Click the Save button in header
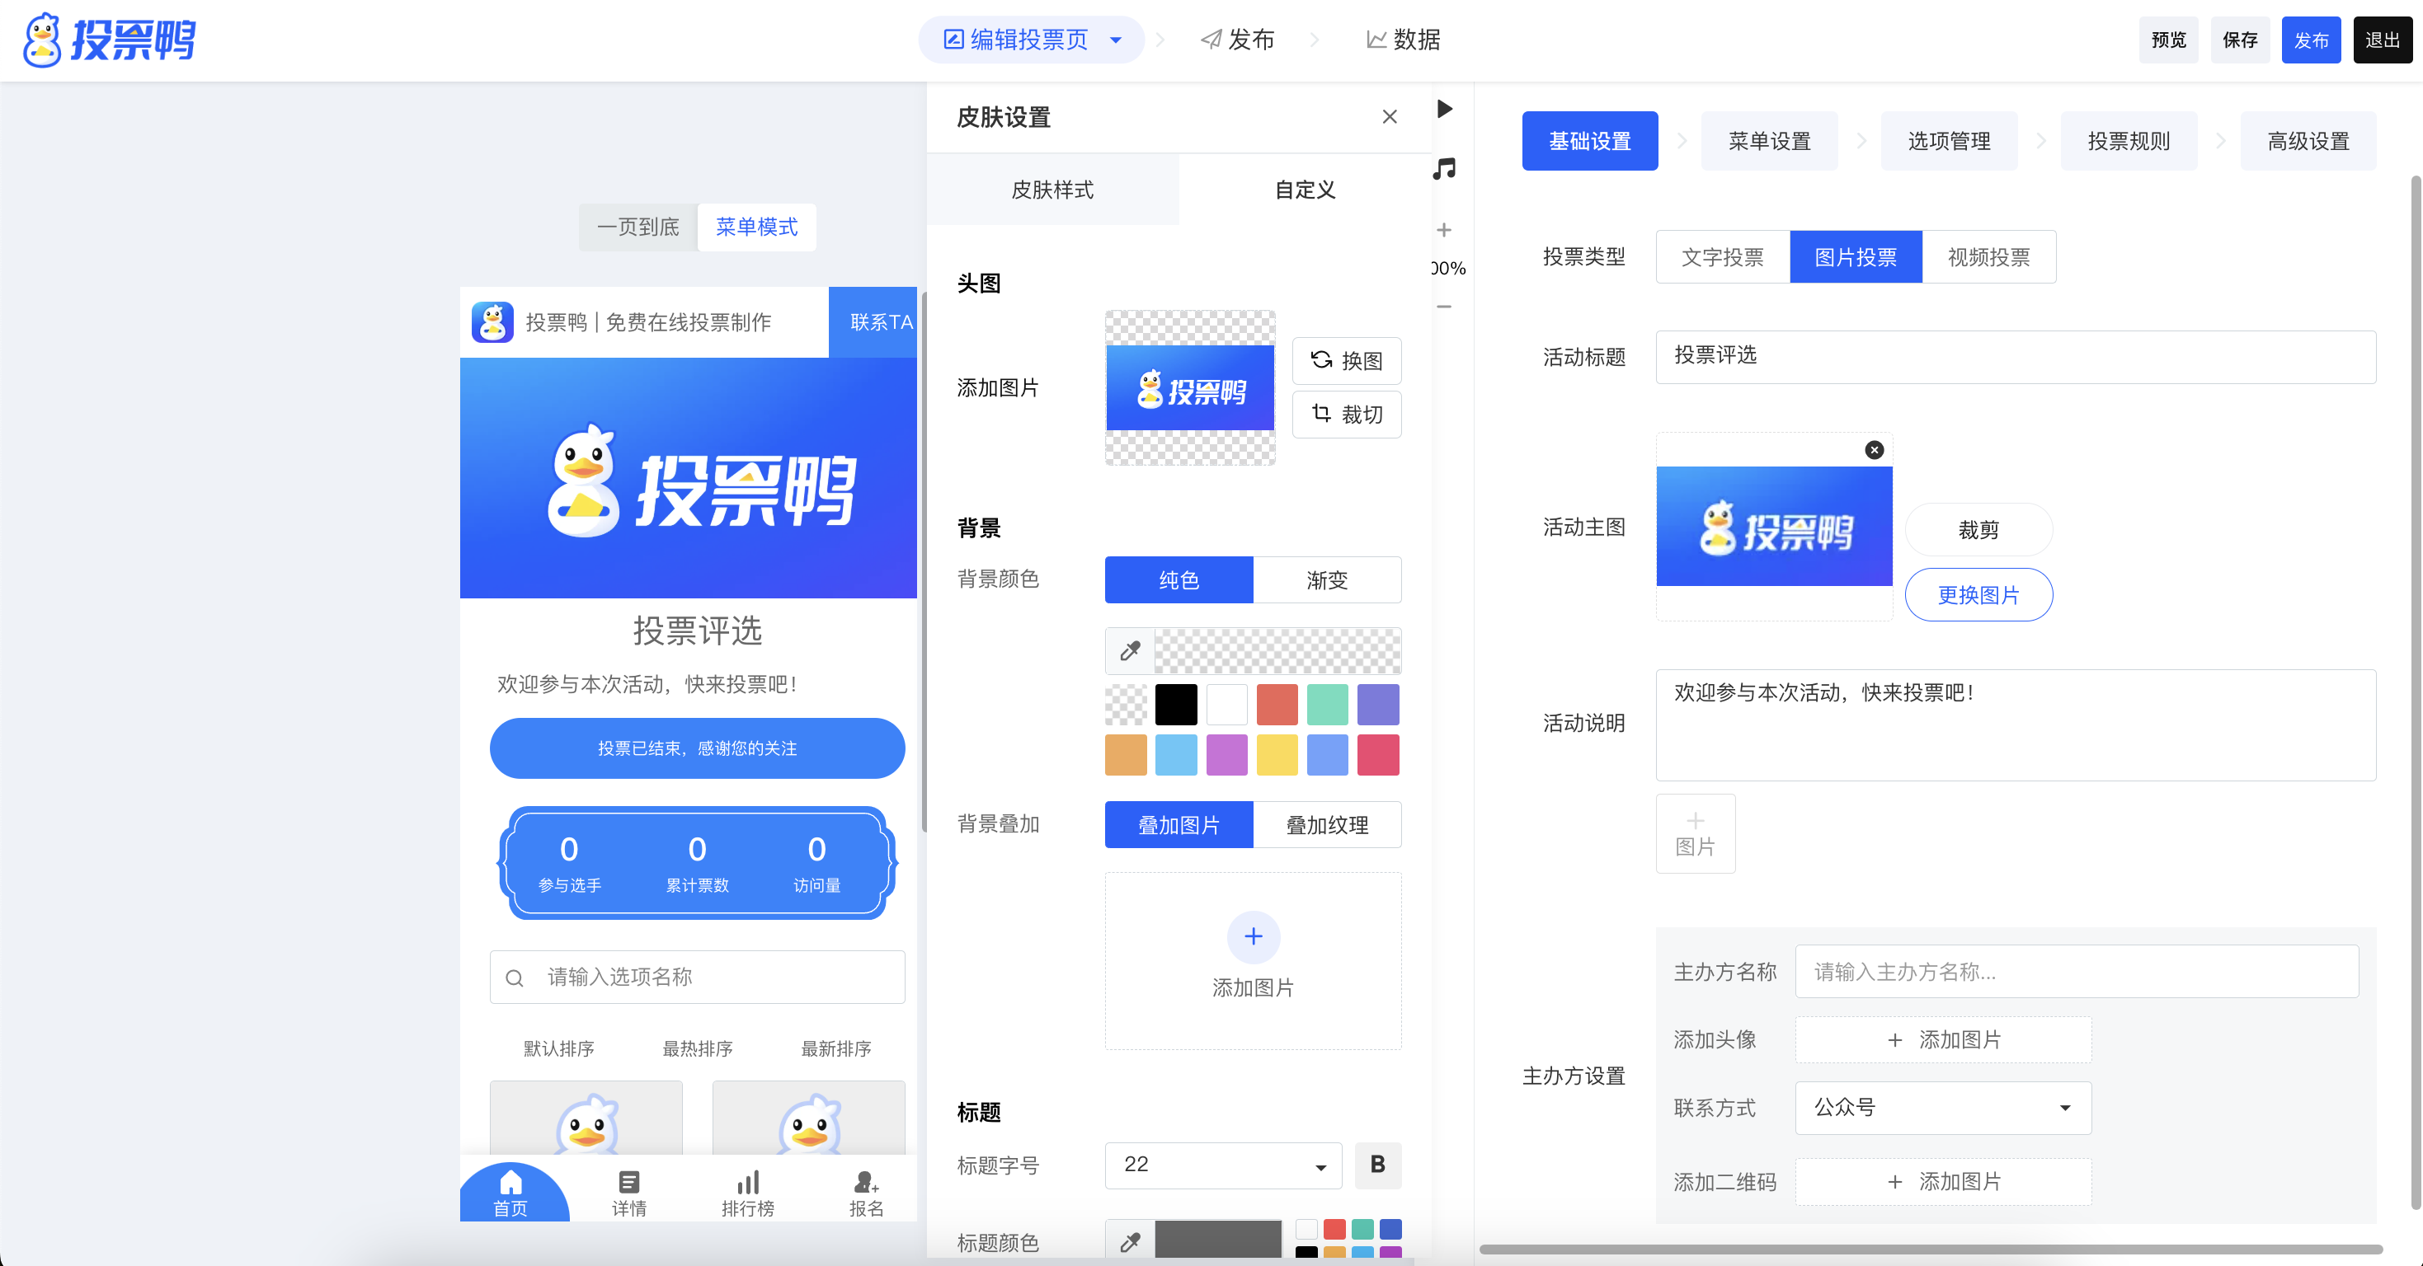The image size is (2423, 1266). pos(2240,40)
